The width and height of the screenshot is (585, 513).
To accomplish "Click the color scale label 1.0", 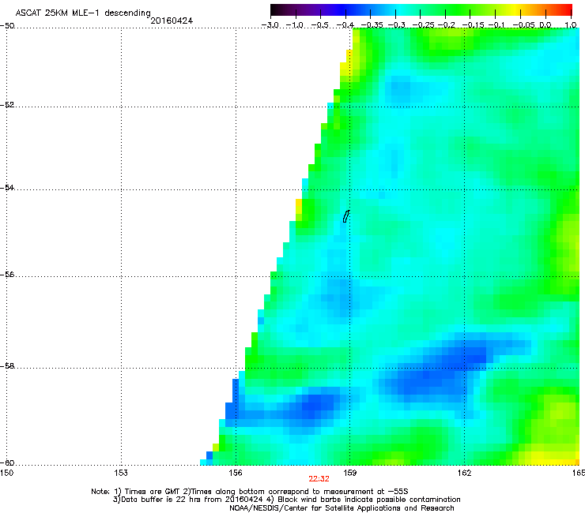I will click(571, 25).
